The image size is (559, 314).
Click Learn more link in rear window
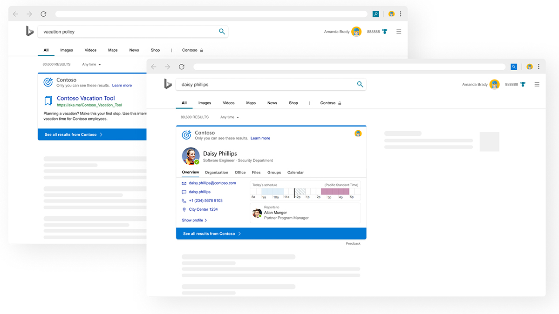pyautogui.click(x=122, y=86)
